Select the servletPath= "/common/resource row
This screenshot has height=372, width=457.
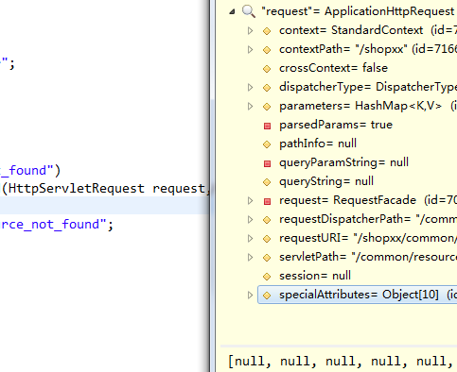click(368, 257)
